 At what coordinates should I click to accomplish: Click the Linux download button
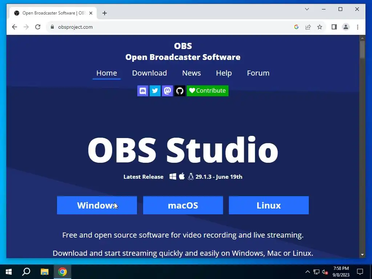pos(269,205)
